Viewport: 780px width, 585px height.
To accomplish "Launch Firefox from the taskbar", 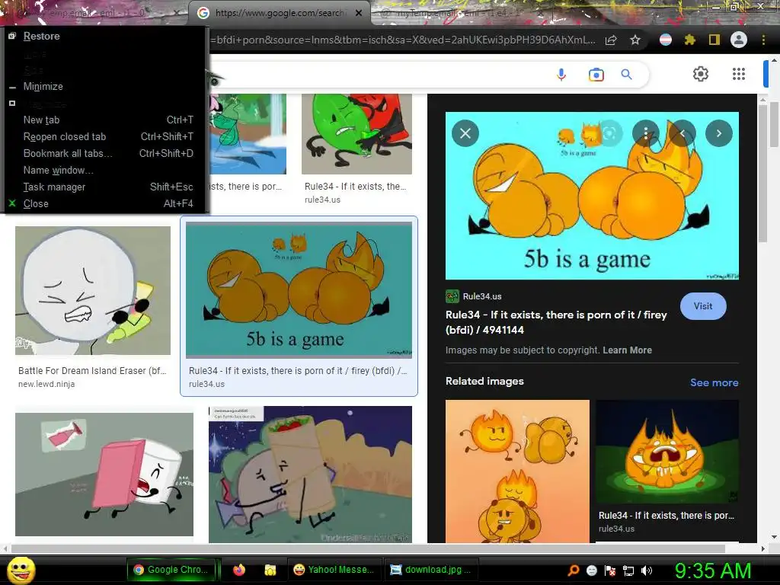I will coord(239,570).
